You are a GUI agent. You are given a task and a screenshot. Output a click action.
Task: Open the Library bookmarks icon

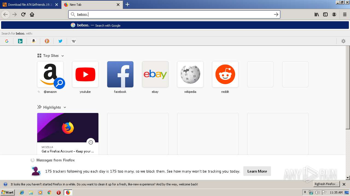[317, 14]
